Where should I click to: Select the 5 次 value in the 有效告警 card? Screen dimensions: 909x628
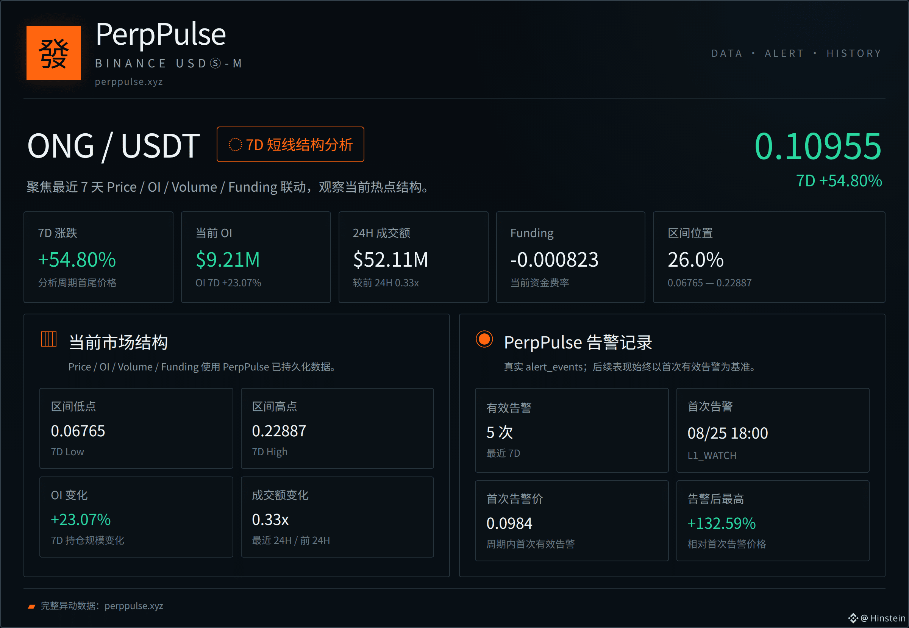[x=499, y=433]
